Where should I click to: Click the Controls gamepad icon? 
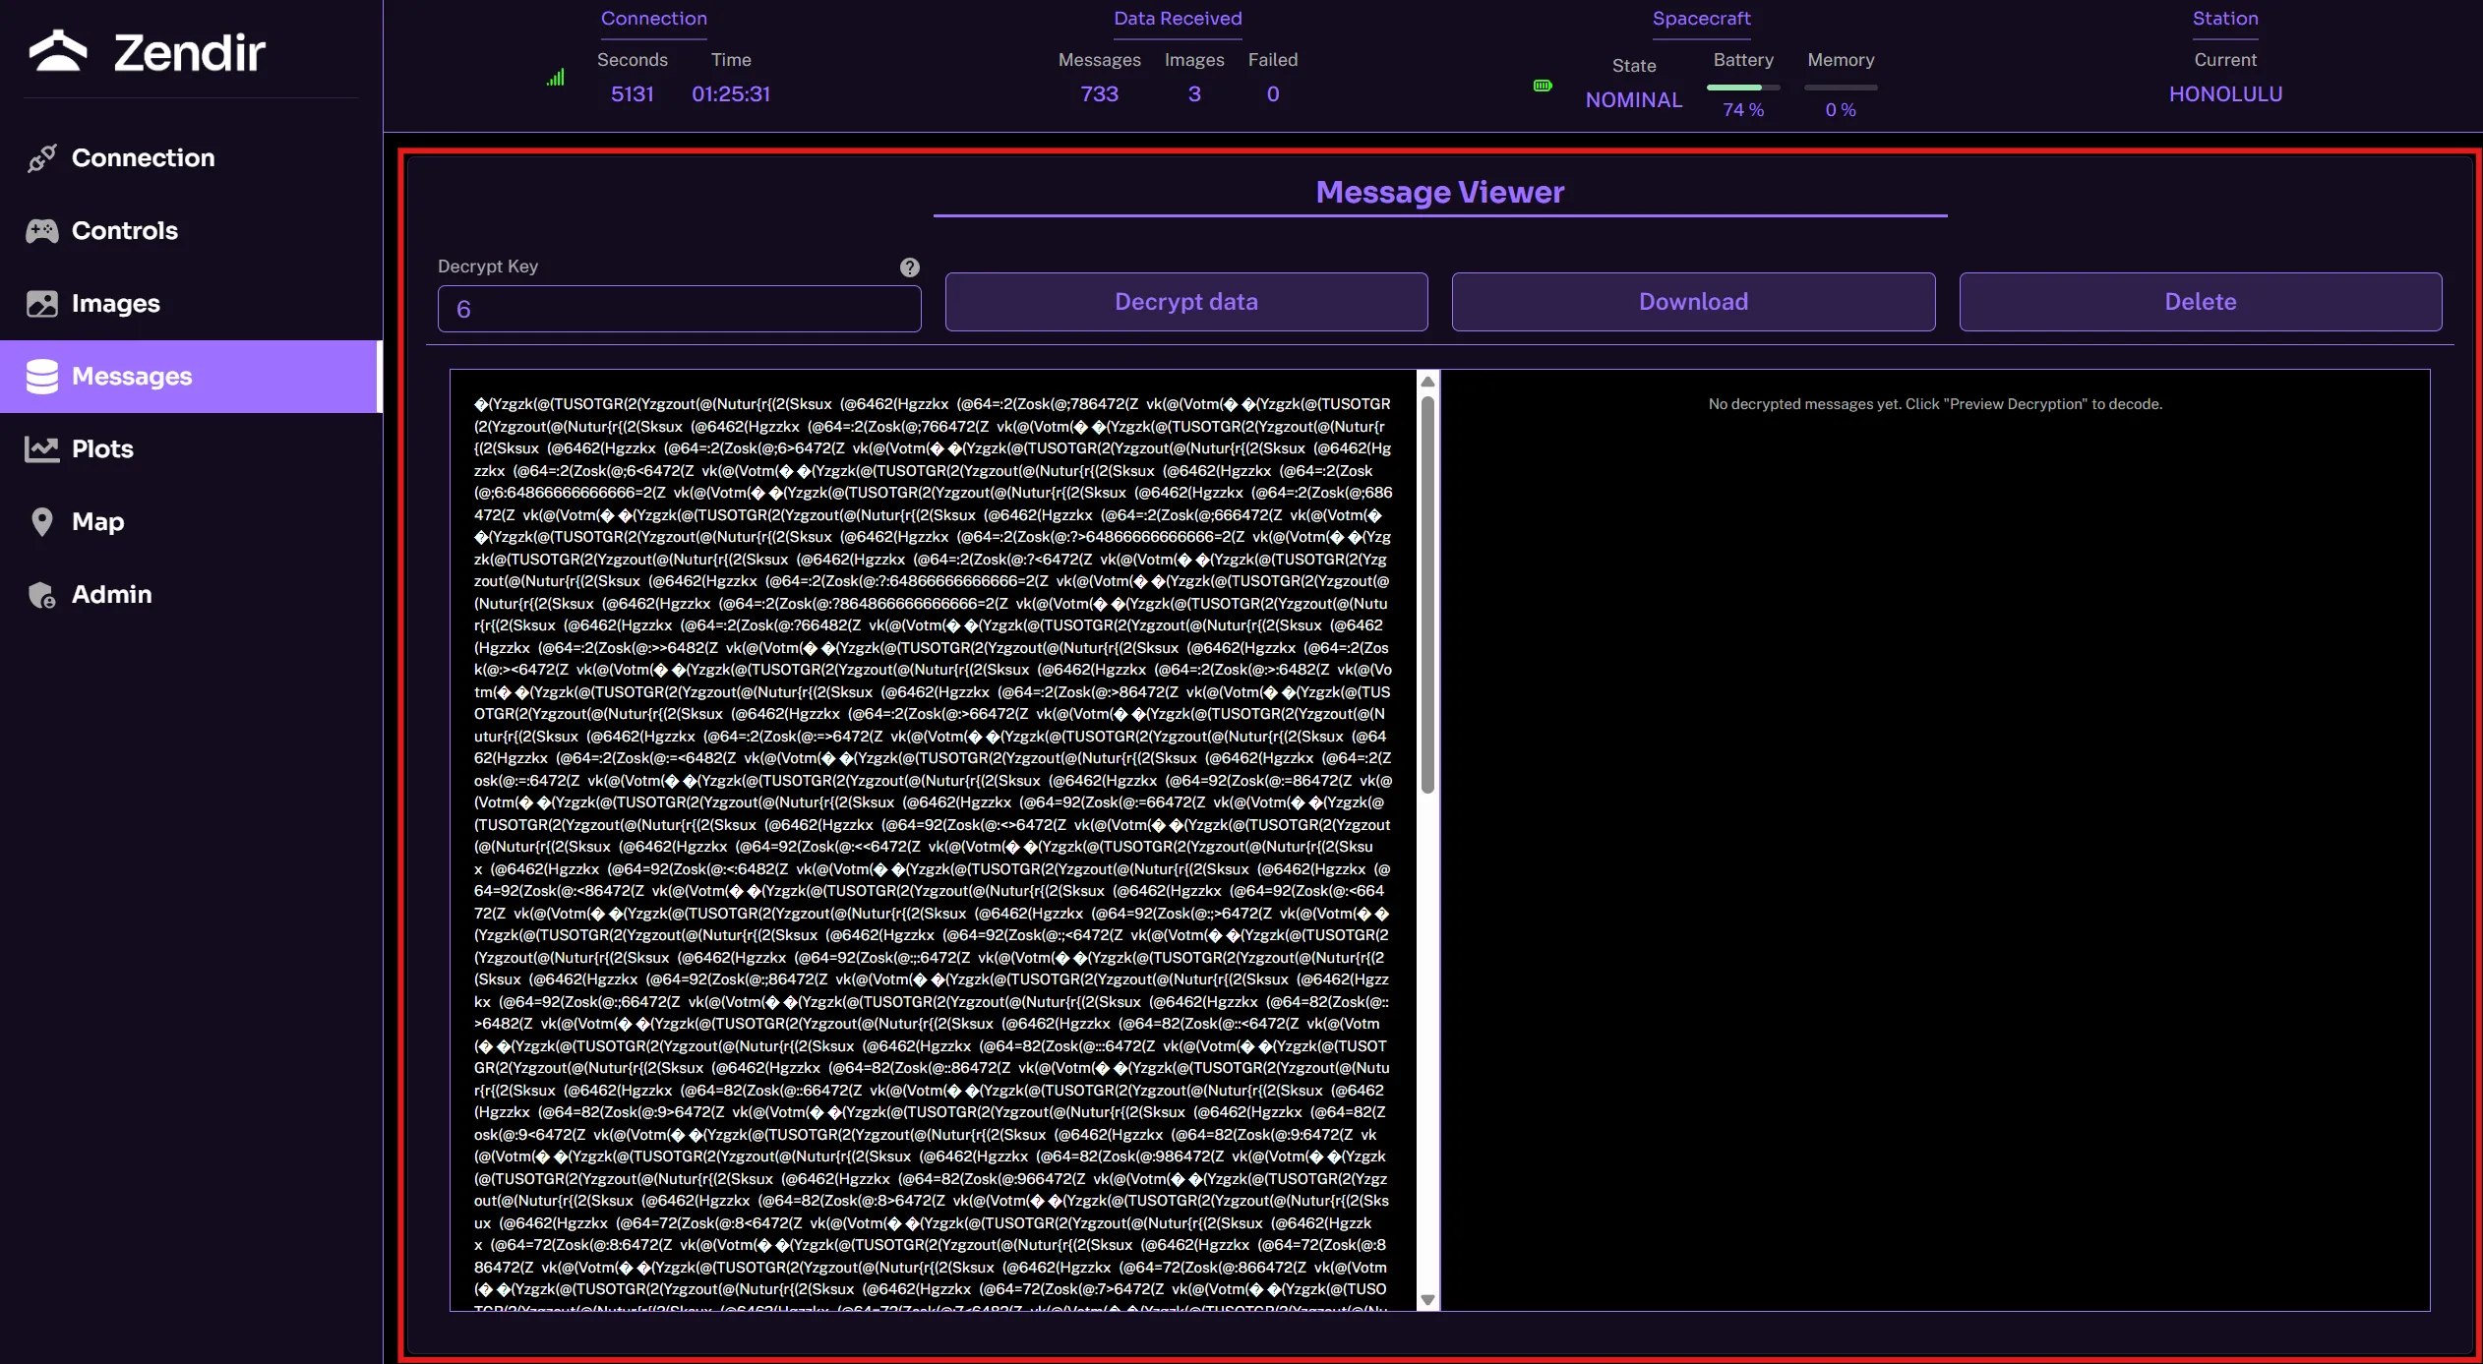click(41, 231)
